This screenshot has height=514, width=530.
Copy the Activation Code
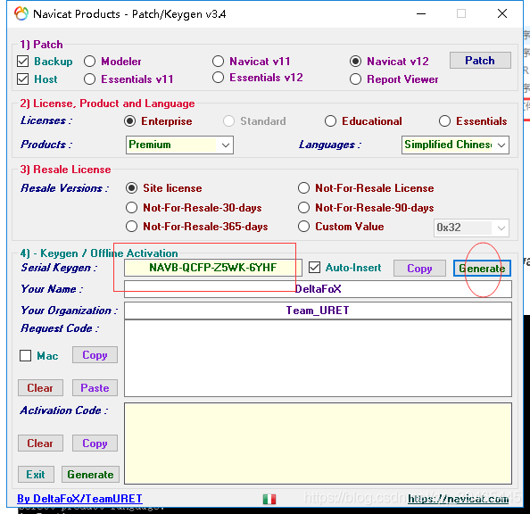pyautogui.click(x=95, y=443)
